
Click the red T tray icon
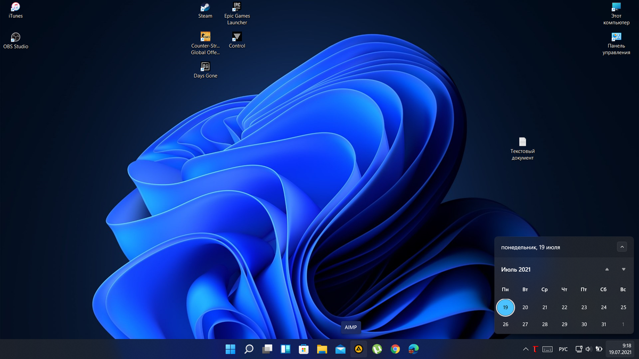(536, 349)
